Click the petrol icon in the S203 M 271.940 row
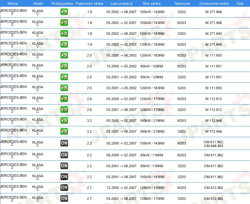 64,34
